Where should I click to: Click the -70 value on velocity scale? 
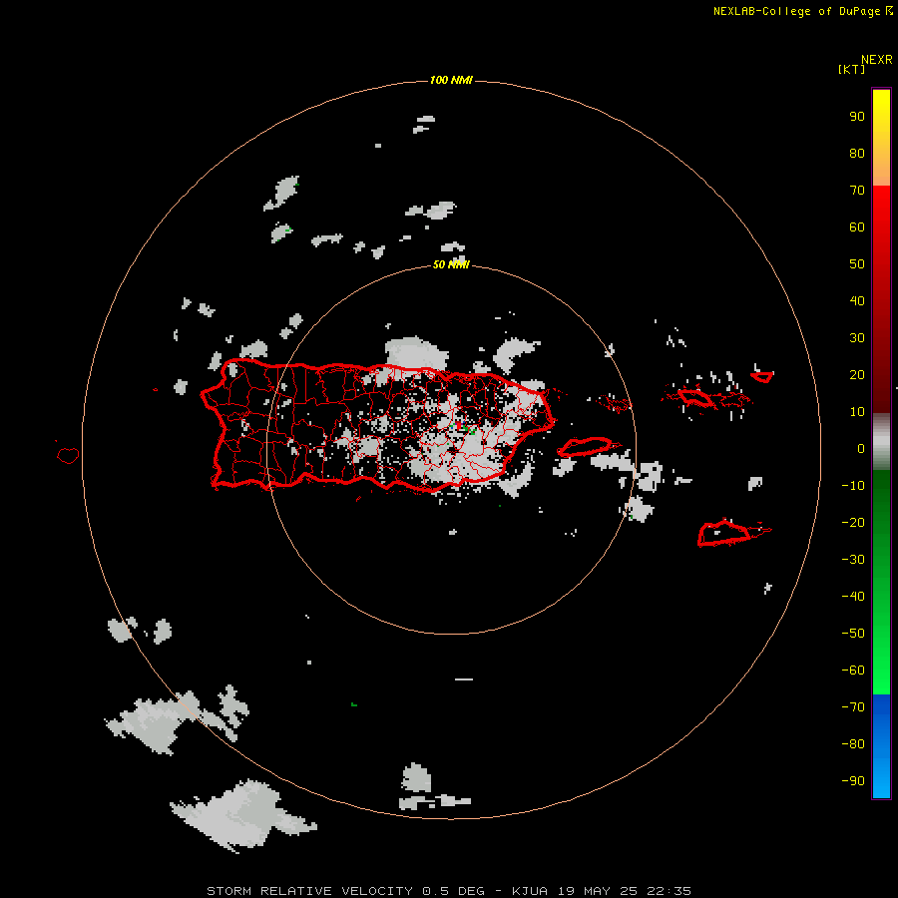pos(853,707)
